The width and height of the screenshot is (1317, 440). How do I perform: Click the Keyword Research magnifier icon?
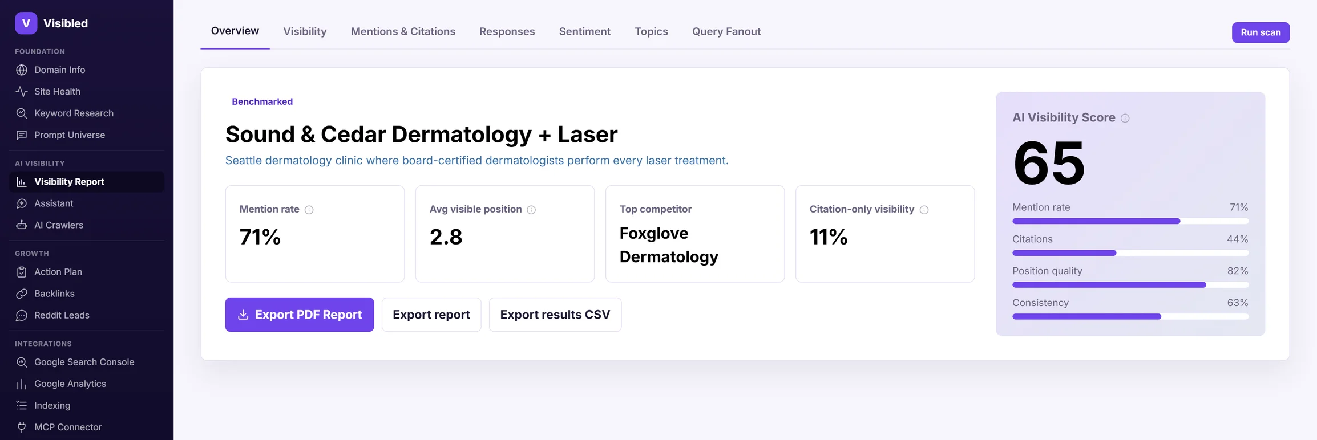coord(22,113)
